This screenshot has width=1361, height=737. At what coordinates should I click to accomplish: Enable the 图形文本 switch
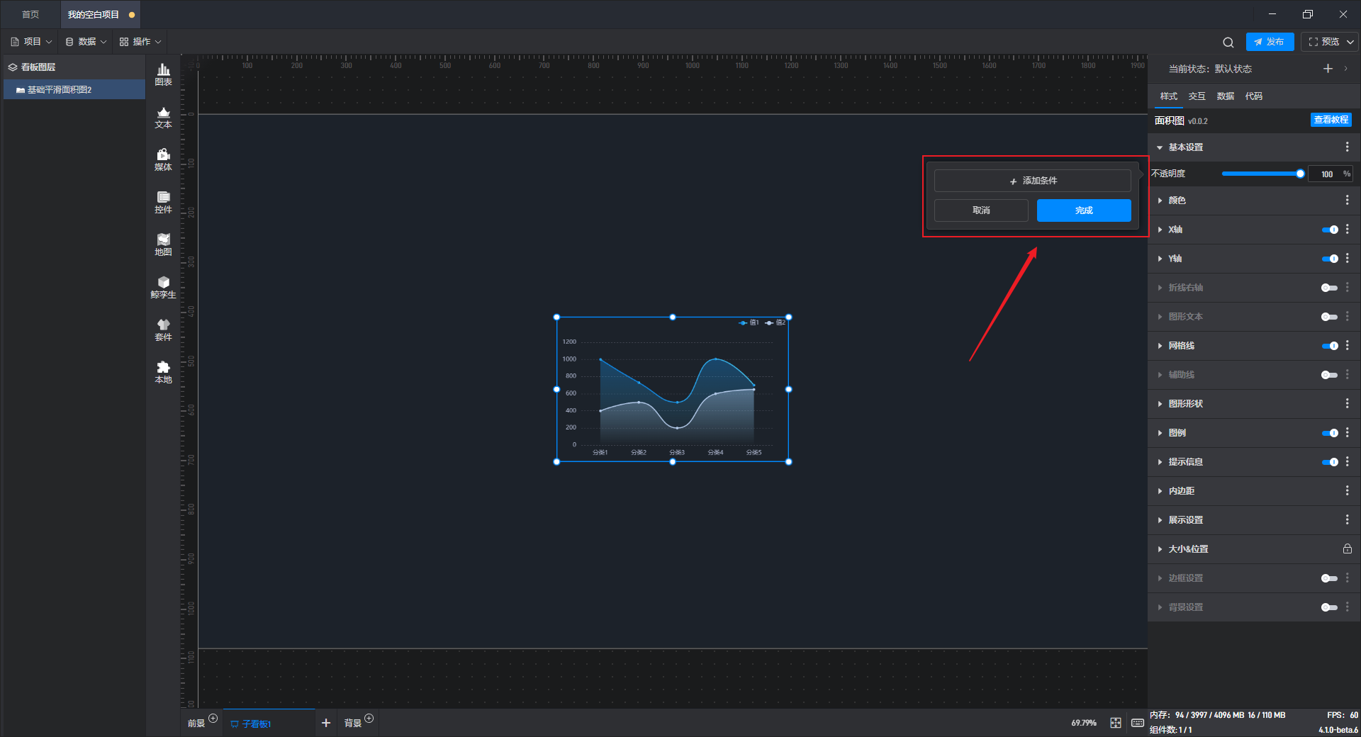[x=1330, y=317]
